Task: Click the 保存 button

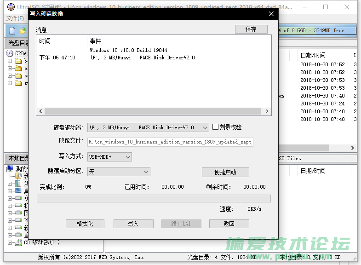Action: (x=251, y=29)
